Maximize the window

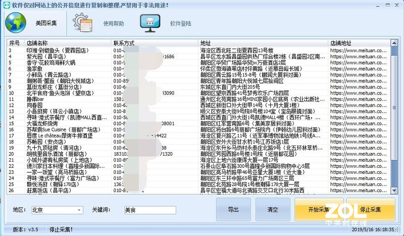pos(387,5)
